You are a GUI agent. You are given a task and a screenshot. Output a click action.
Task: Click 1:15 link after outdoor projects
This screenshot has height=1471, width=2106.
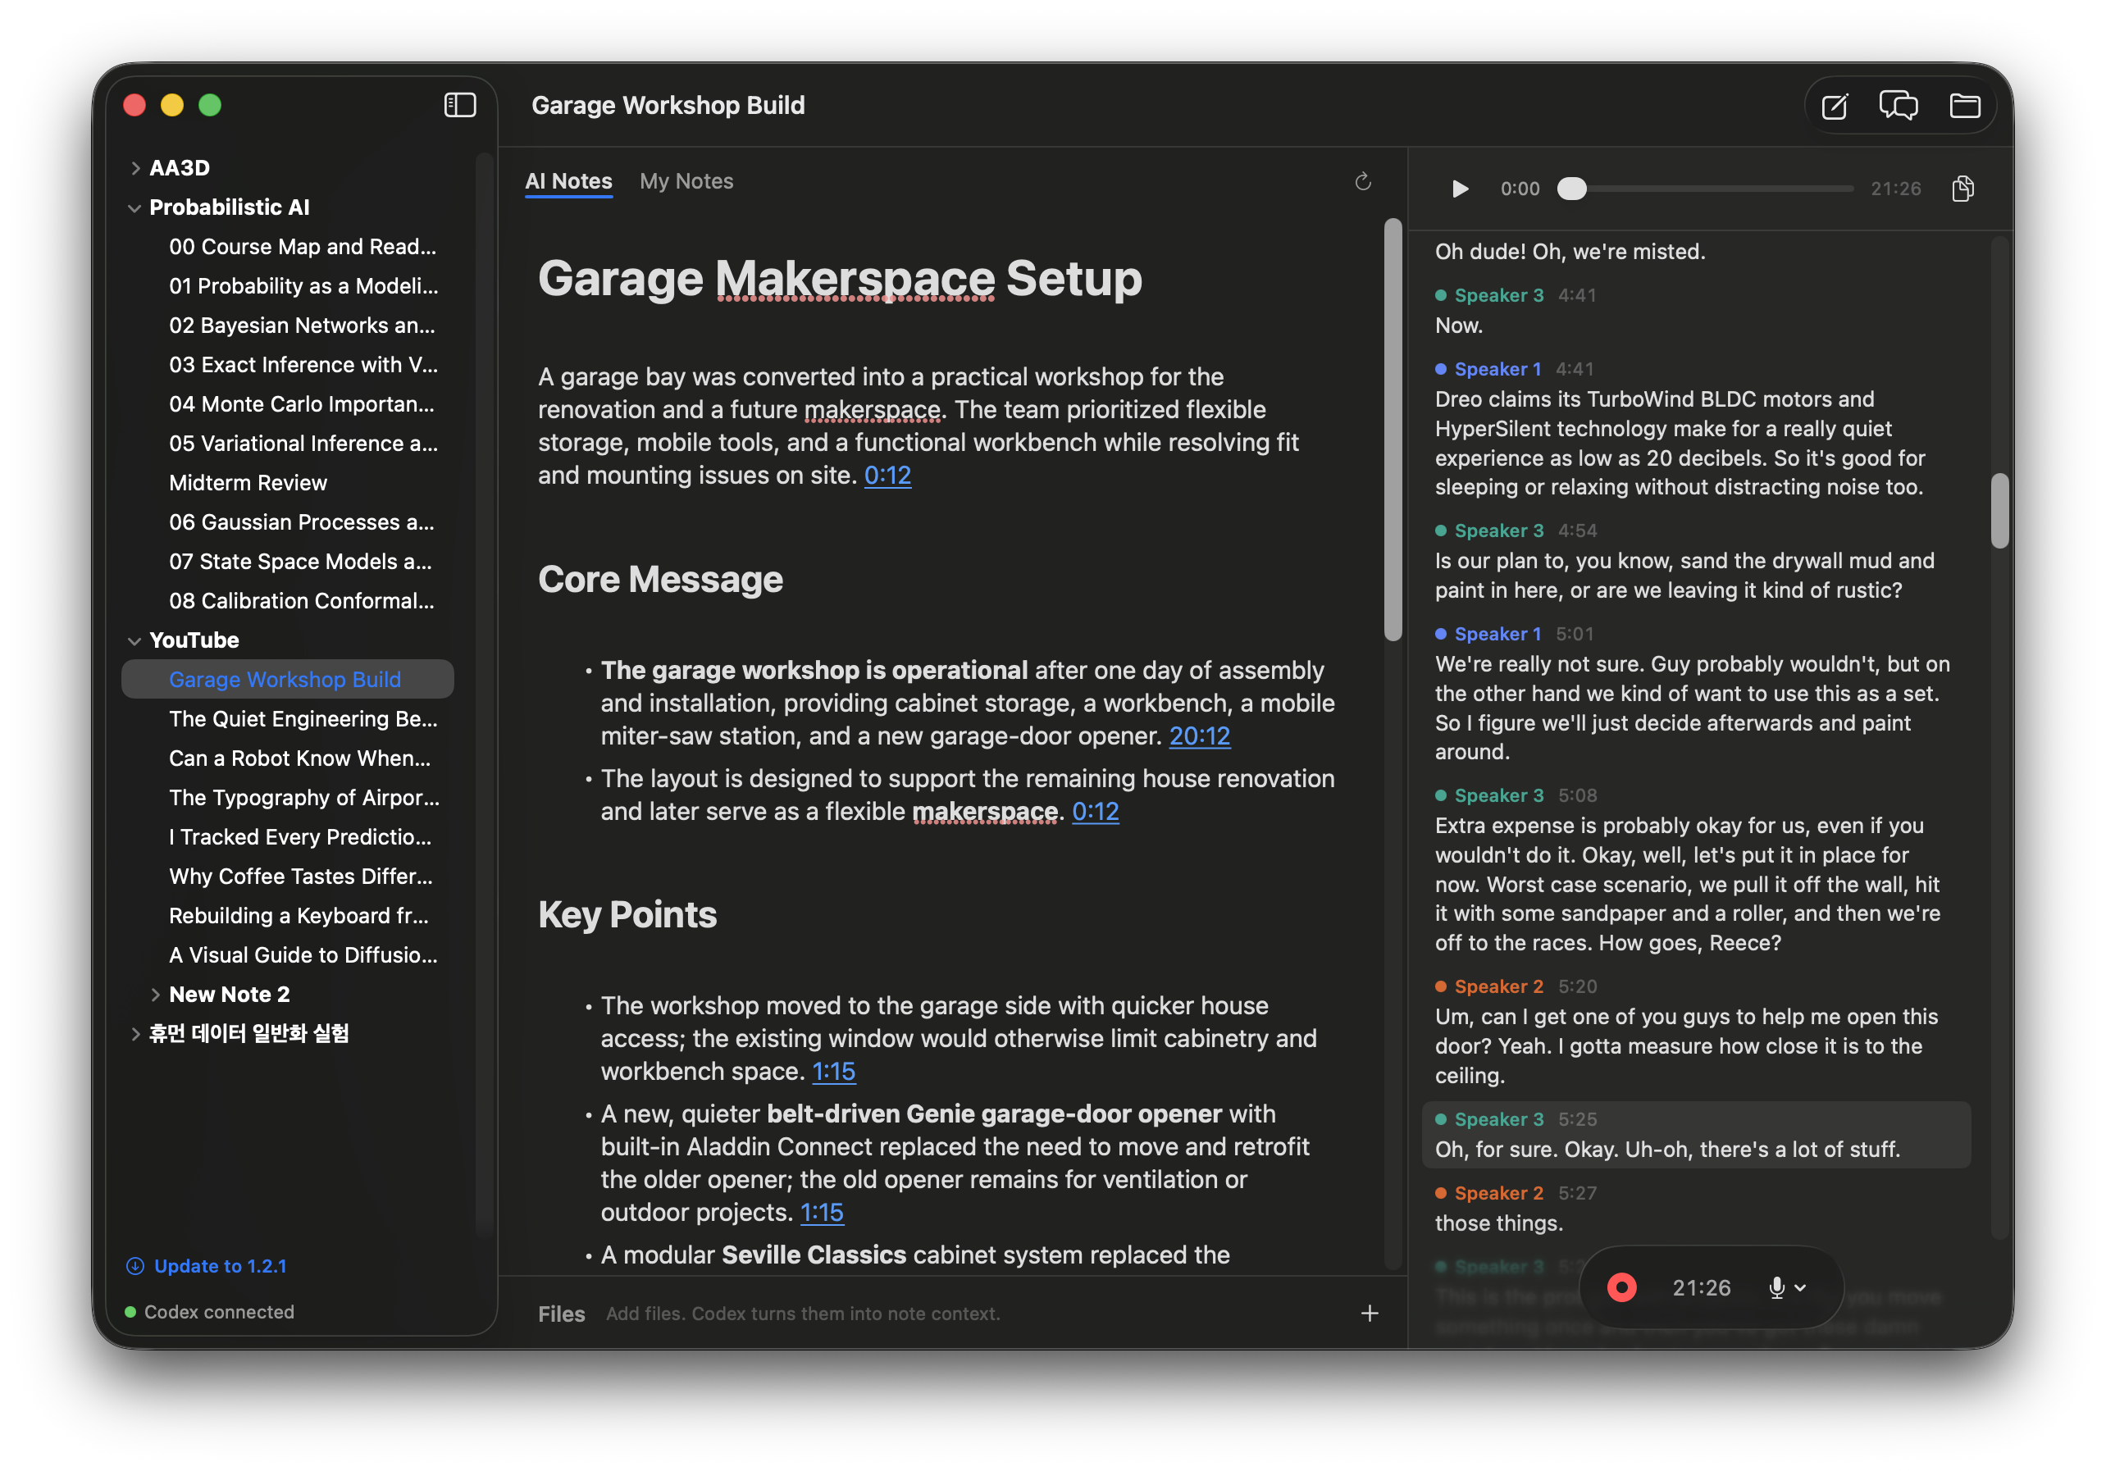[821, 1213]
